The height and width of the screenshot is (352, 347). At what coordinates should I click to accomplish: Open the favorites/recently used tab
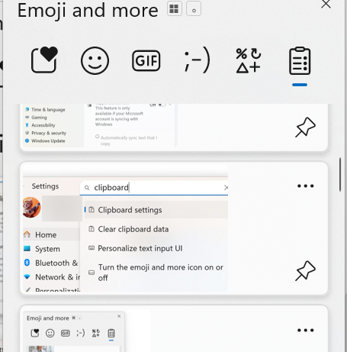44,60
